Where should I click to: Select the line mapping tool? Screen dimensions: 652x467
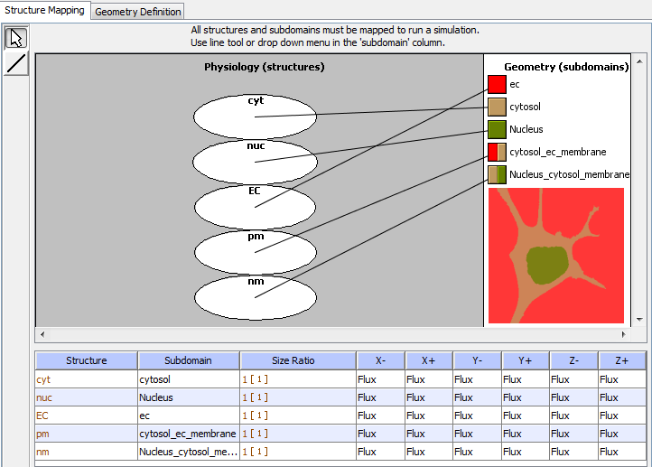[x=16, y=63]
